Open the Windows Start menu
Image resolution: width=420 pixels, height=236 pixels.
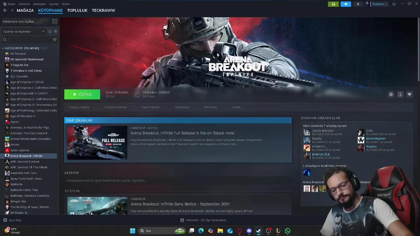[133, 231]
